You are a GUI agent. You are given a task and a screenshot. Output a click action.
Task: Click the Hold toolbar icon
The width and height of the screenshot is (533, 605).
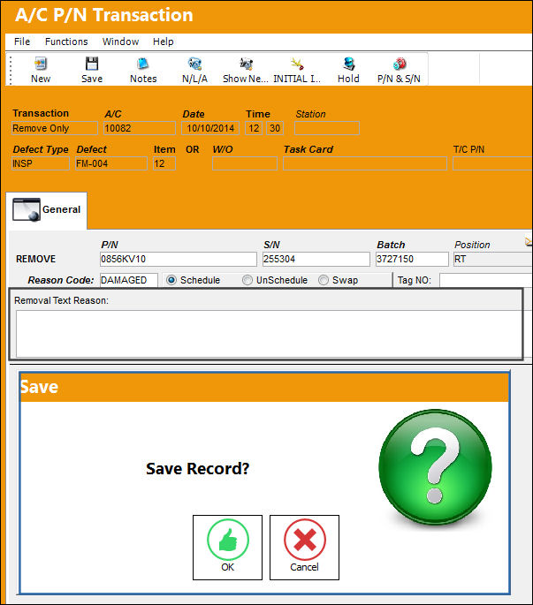(x=348, y=64)
